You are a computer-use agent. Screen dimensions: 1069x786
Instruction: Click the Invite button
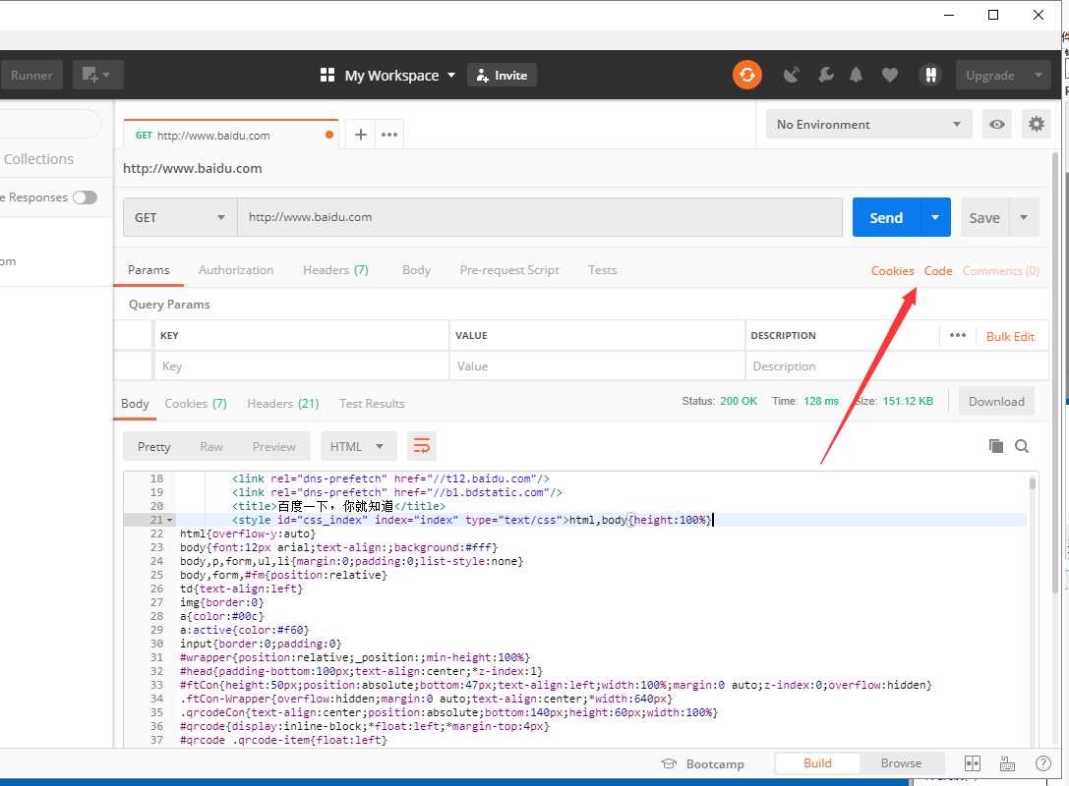pos(502,75)
